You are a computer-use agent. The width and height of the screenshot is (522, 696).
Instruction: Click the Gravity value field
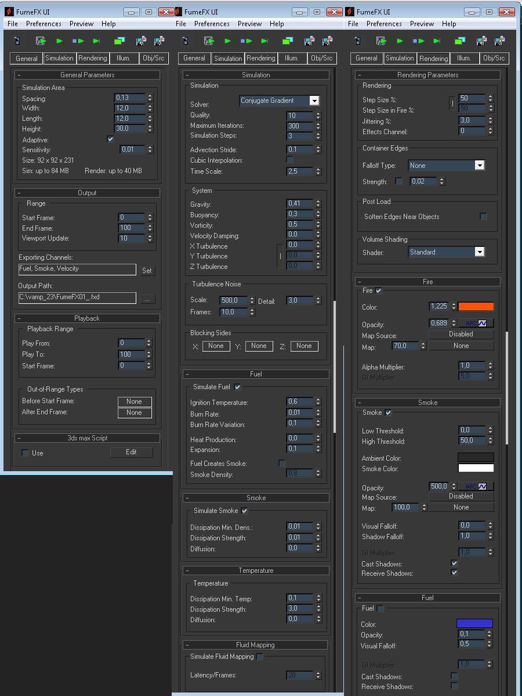pyautogui.click(x=300, y=203)
